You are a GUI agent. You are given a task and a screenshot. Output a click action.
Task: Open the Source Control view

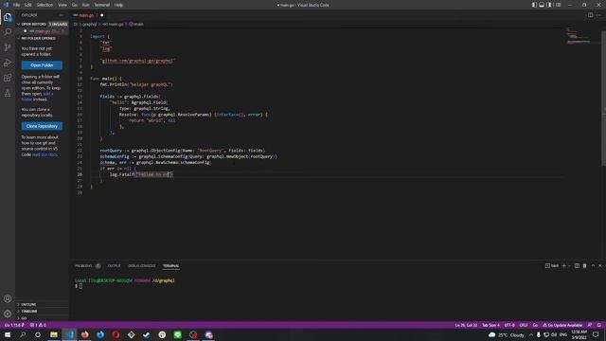pyautogui.click(x=8, y=47)
